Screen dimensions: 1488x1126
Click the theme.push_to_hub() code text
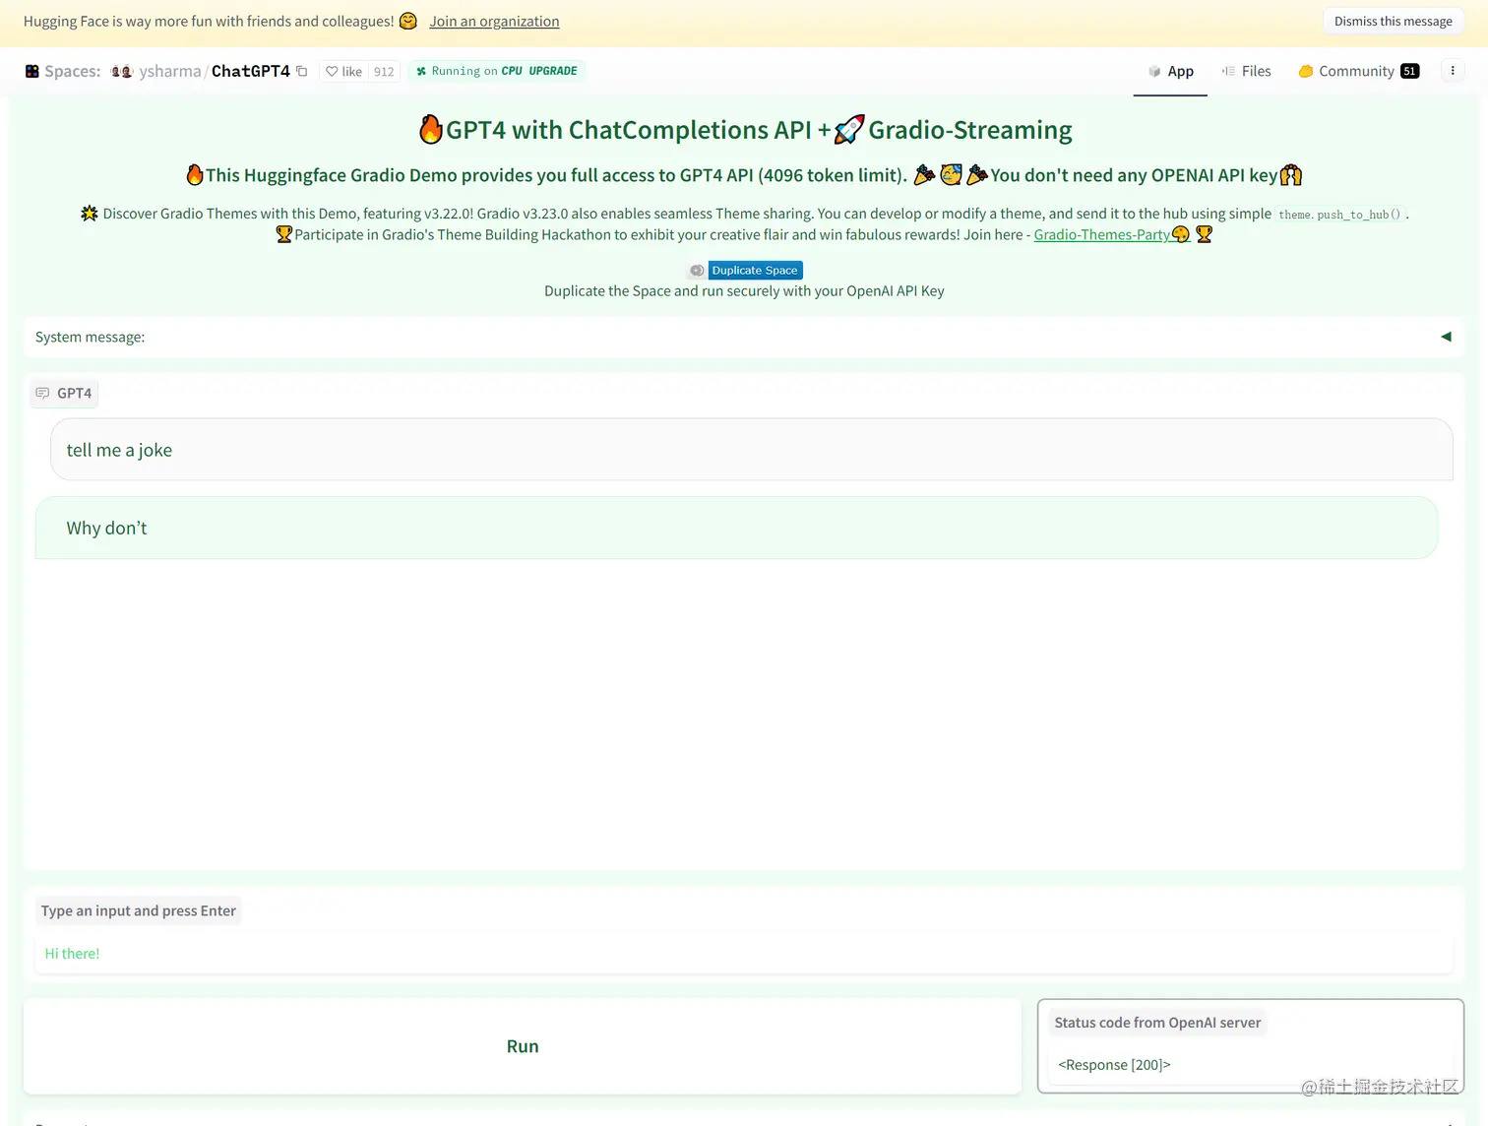1339,215
